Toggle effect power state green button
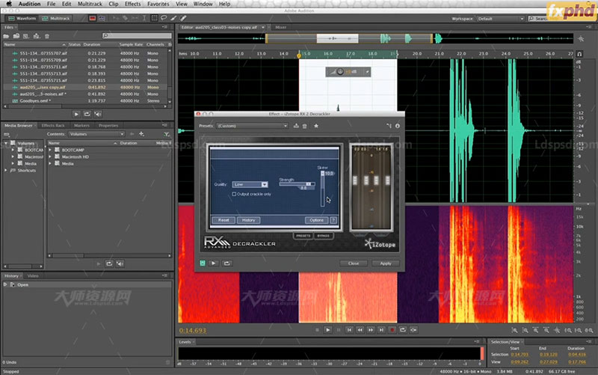This screenshot has width=598, height=375. 203,263
